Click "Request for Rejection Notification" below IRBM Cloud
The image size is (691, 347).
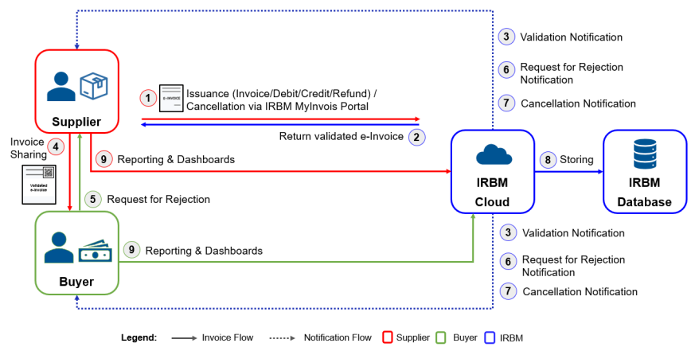(x=573, y=266)
